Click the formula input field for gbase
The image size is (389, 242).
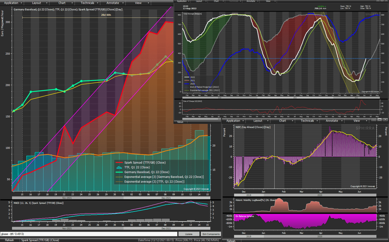click(88, 234)
